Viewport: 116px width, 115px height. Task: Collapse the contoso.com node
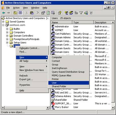click(3, 25)
